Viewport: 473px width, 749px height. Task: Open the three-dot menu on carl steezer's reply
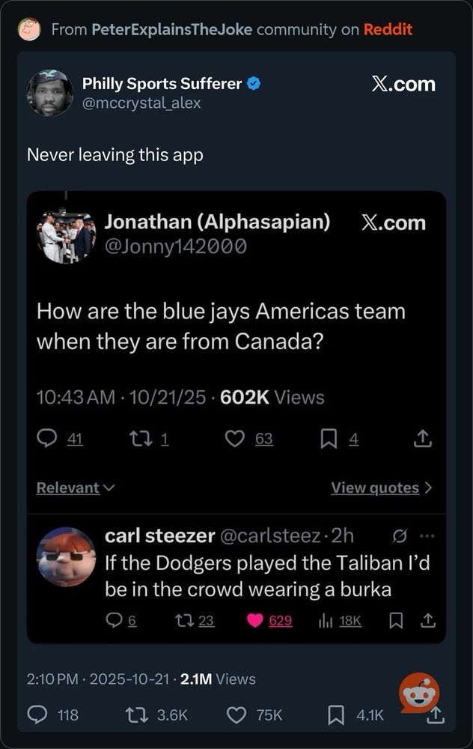click(x=427, y=536)
